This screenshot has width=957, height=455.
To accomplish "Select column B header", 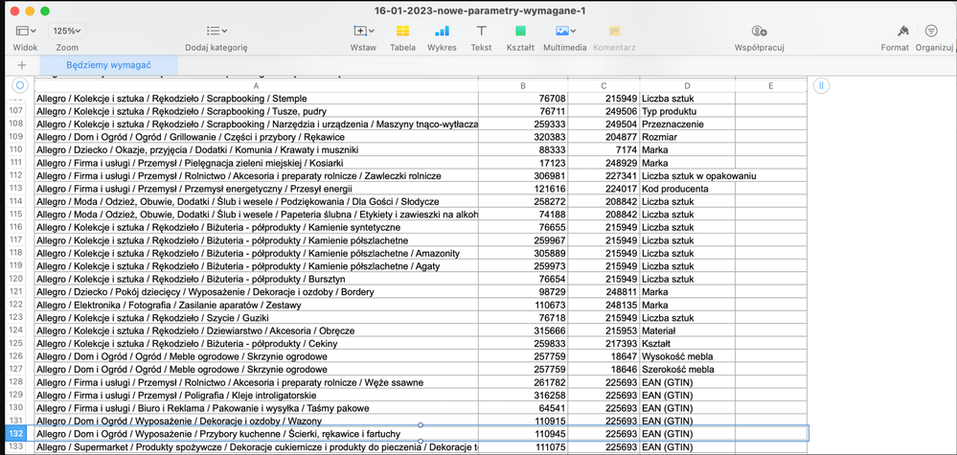I will point(523,86).
